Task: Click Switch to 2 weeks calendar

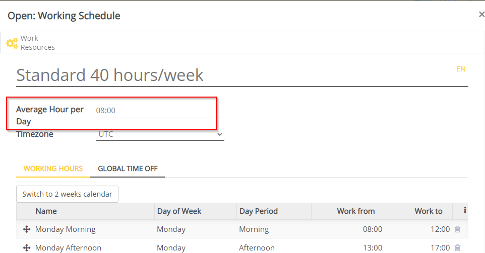Action: [x=67, y=194]
